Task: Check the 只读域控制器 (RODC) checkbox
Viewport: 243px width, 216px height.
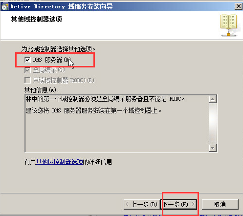Action: click(x=27, y=80)
